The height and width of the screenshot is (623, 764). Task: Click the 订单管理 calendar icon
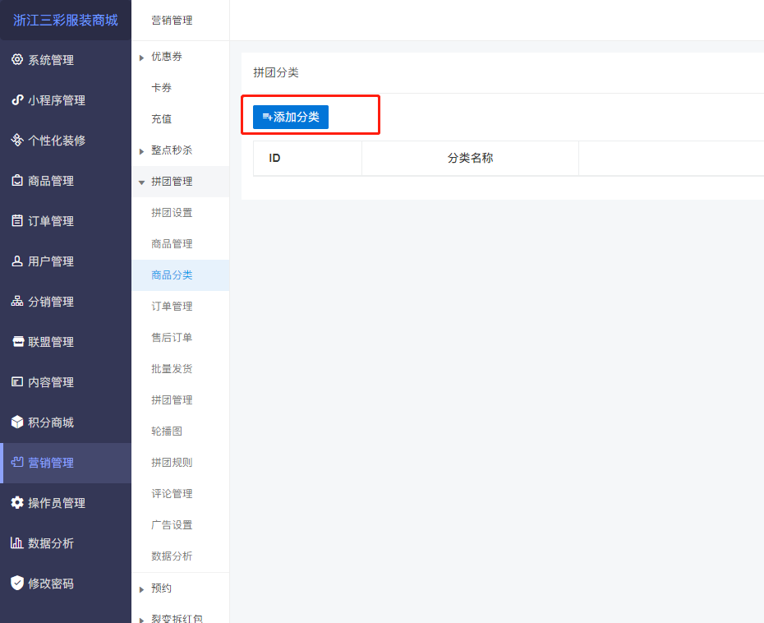[17, 220]
